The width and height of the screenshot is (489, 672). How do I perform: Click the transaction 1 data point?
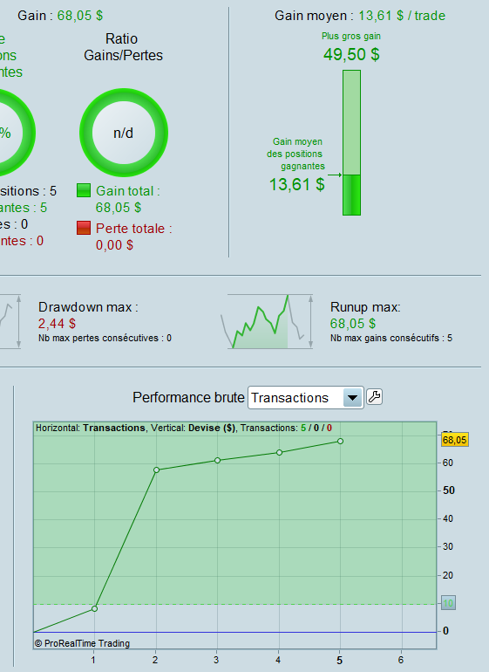95,608
